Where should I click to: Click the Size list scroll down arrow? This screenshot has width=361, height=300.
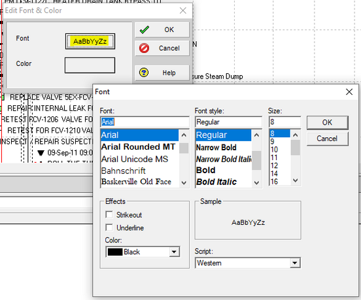[x=296, y=180]
